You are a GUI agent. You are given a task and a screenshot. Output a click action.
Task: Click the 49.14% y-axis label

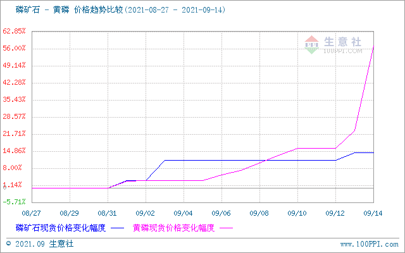pyautogui.click(x=14, y=65)
